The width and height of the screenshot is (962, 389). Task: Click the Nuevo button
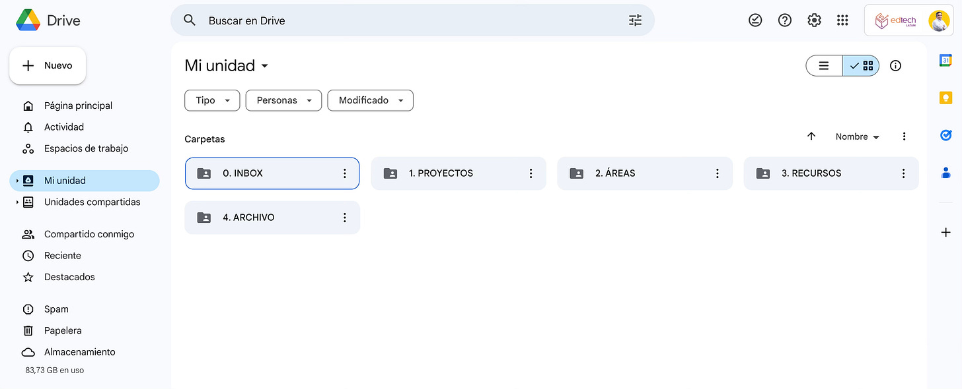[48, 65]
